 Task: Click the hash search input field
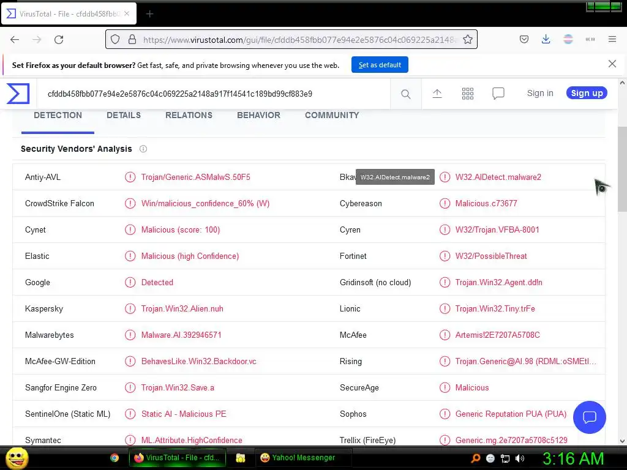point(214,94)
